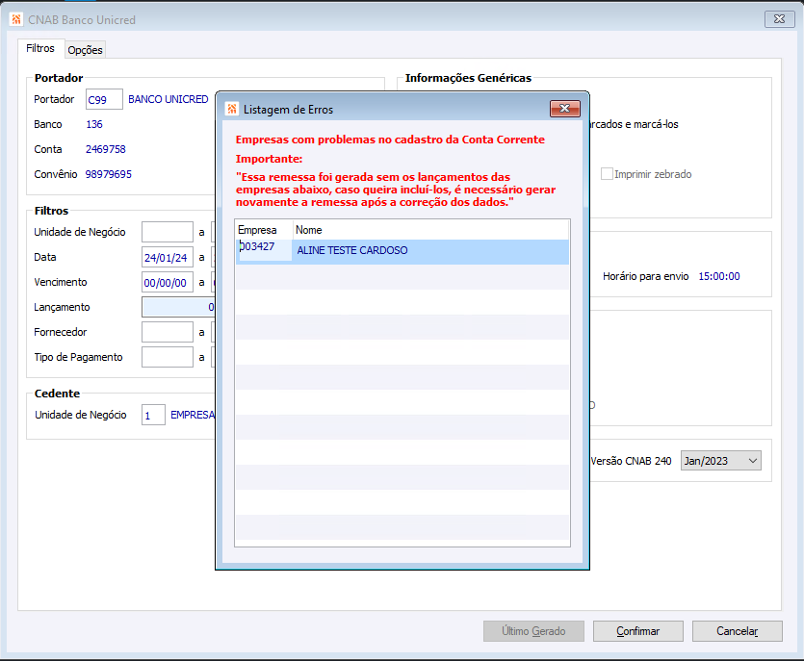Click the Conta value 2469758

point(105,149)
